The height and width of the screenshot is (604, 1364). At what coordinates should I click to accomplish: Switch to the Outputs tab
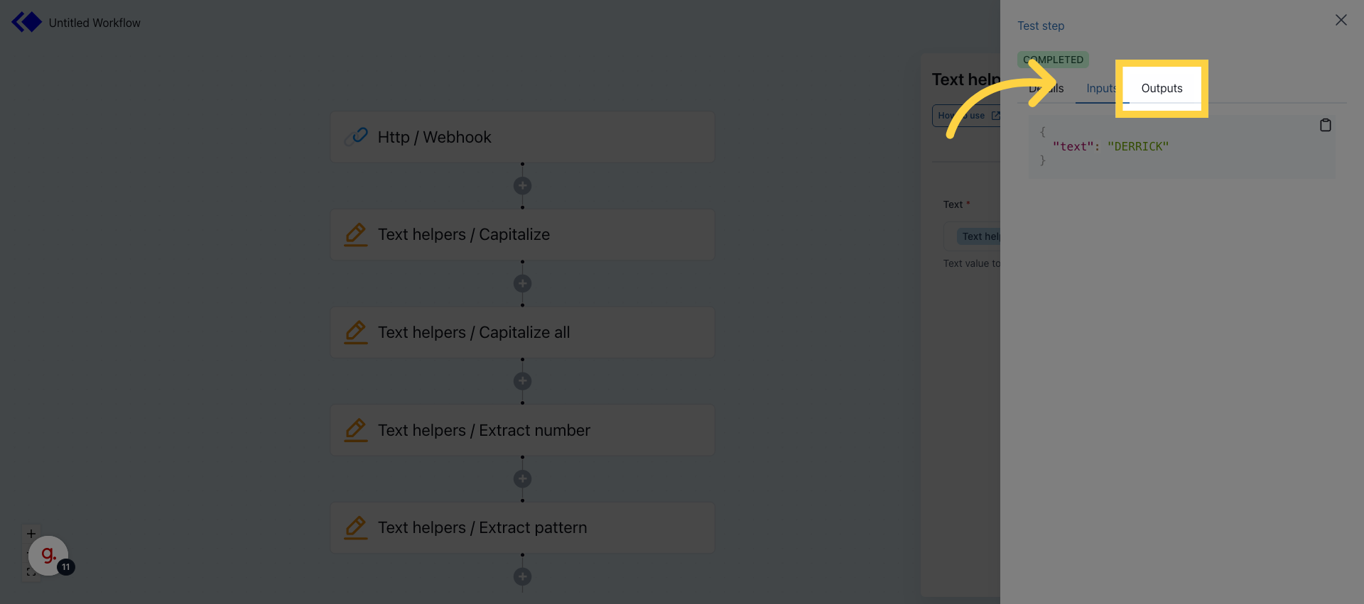[1162, 89]
